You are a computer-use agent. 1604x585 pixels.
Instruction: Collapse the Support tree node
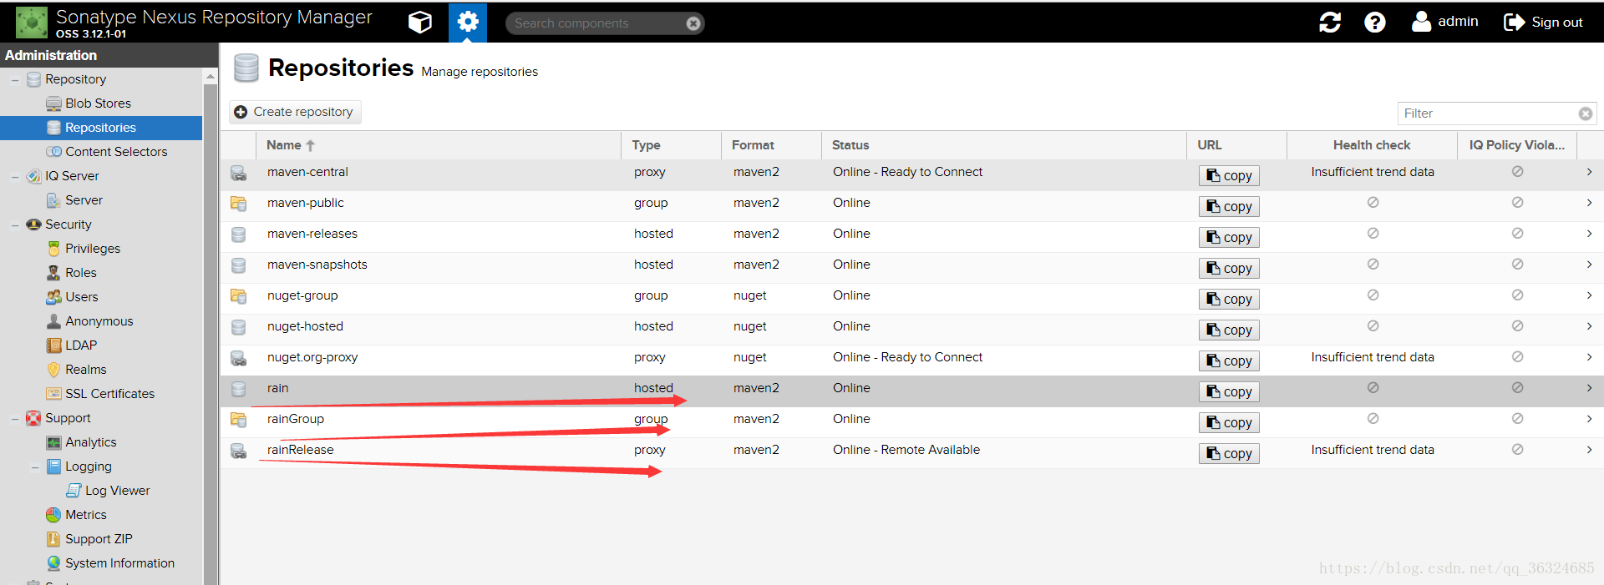pos(15,419)
